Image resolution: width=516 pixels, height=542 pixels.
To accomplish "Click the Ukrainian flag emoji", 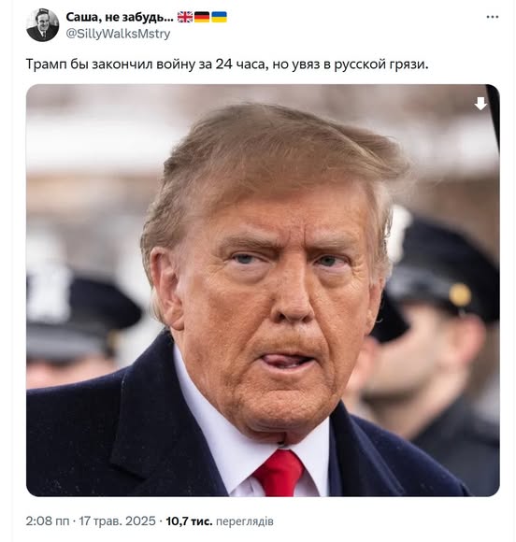I will [x=219, y=17].
